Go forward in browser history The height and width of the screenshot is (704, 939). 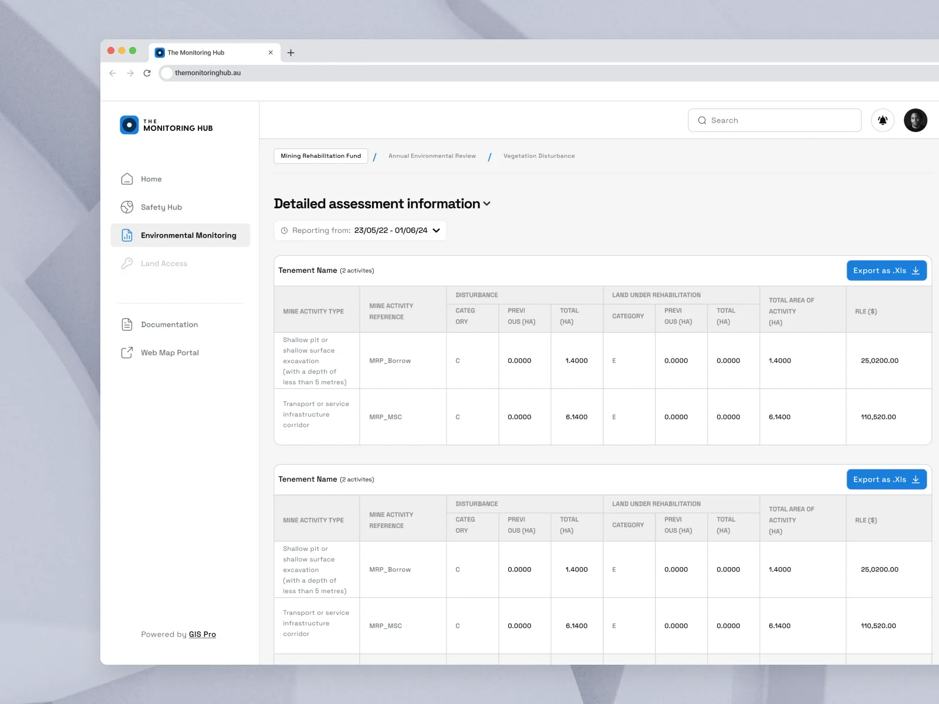[x=130, y=73]
